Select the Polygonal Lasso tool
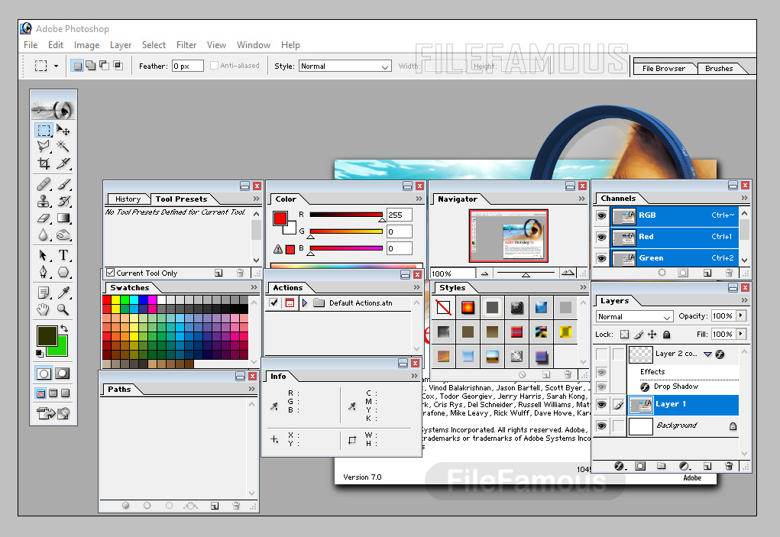The width and height of the screenshot is (780, 537). [x=44, y=146]
